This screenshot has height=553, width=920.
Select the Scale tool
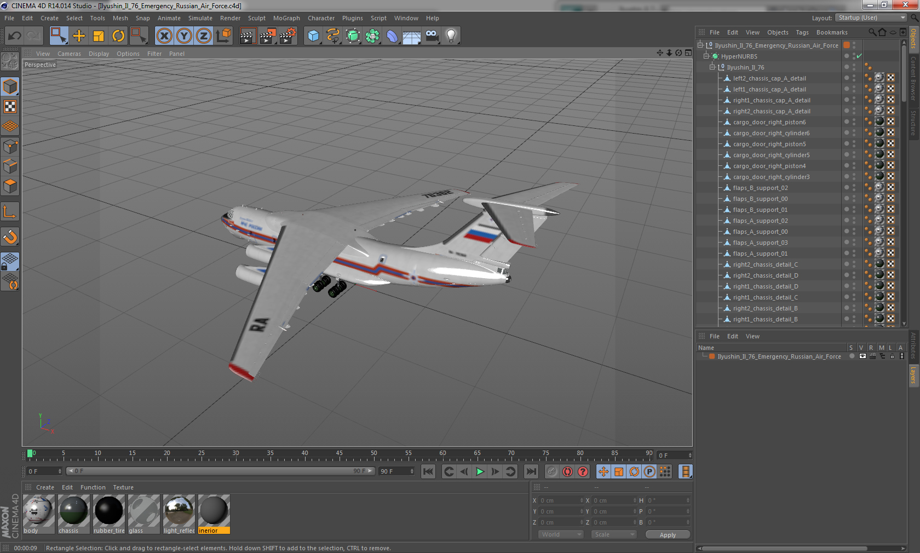pos(99,36)
